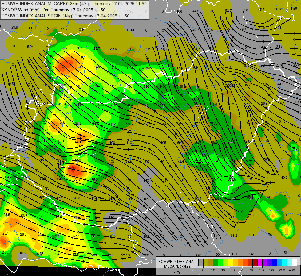The image size is (301, 276).
Task: Click the 231 value near bottom
Action: (x=199, y=255)
